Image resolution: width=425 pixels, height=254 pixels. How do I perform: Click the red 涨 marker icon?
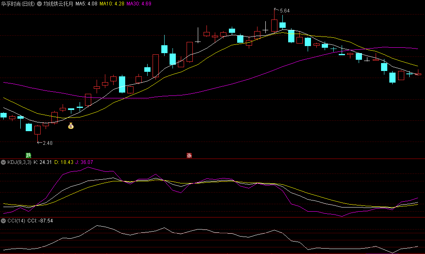(x=189, y=156)
